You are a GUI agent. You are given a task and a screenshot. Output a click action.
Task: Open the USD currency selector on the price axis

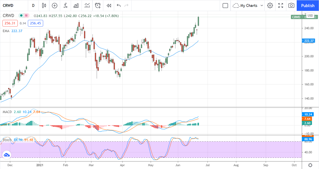(310, 16)
